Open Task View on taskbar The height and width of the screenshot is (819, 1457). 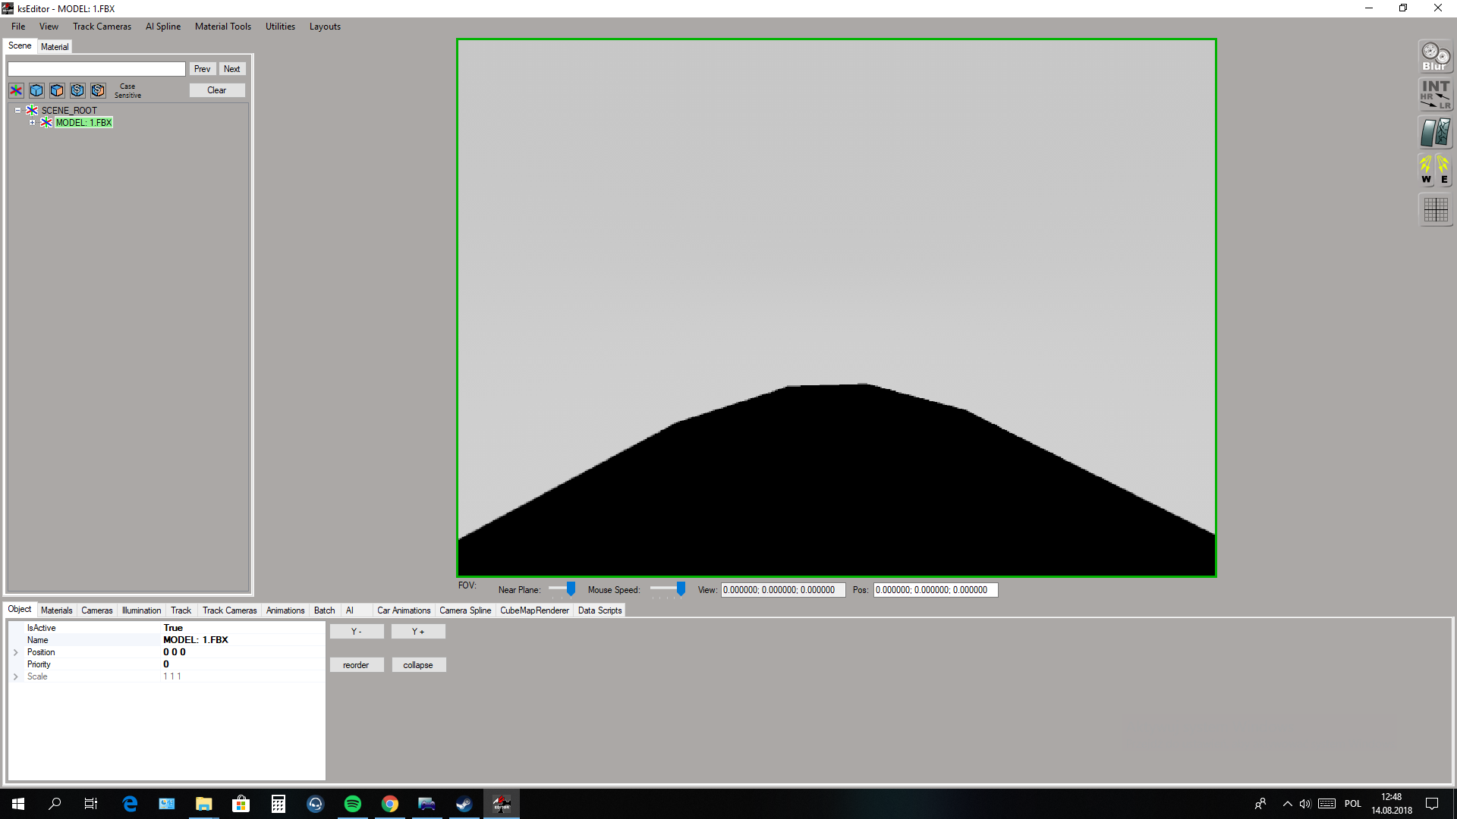(91, 804)
